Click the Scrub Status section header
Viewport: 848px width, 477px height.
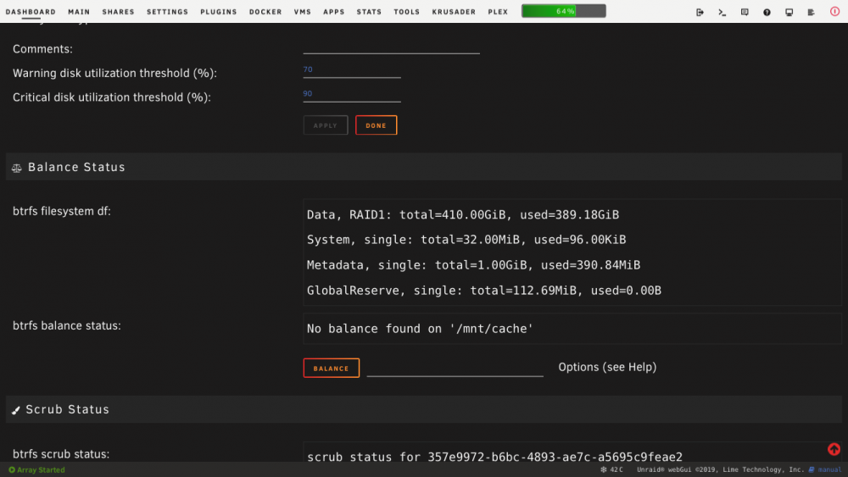tap(423, 409)
